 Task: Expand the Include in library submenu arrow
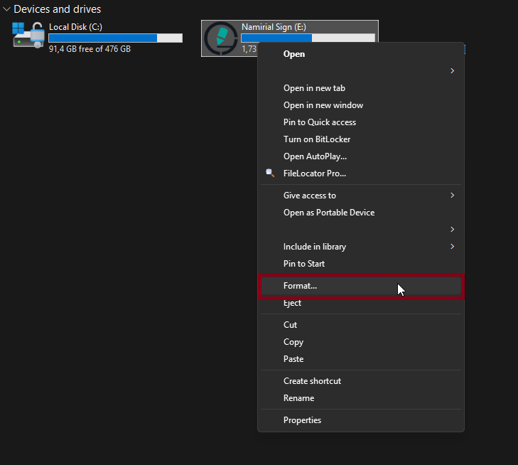(452, 247)
